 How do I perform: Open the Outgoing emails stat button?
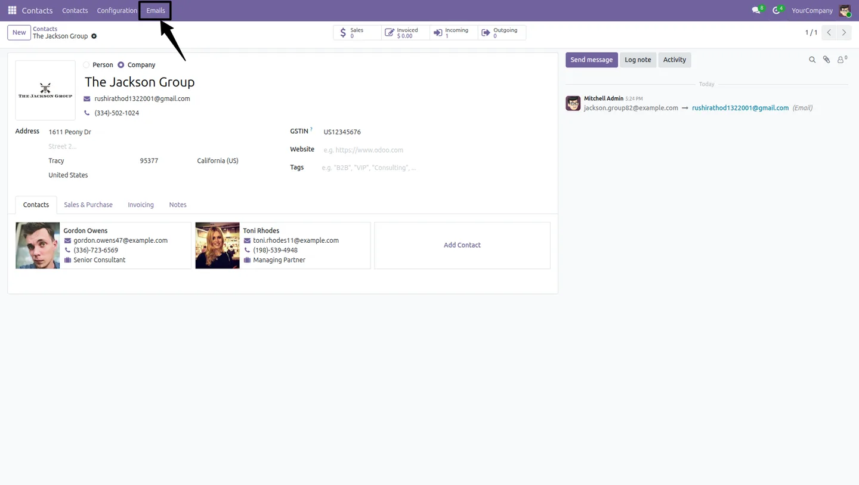click(x=502, y=33)
